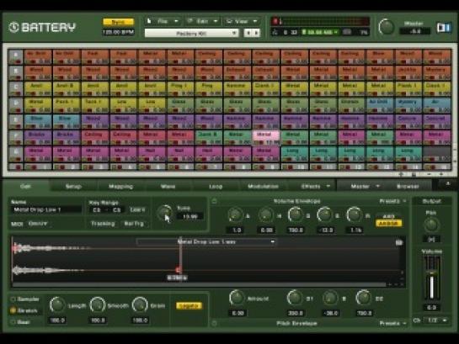Select the Beat mode radio button
Screen dimensions: 459x344
pyautogui.click(x=13, y=322)
